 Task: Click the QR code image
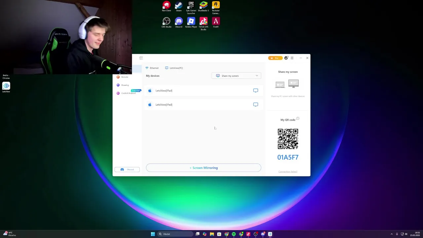click(x=288, y=139)
